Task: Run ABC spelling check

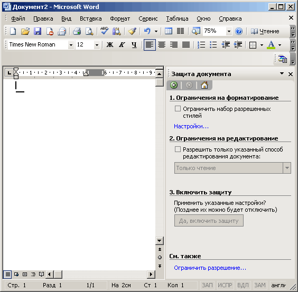Action: [104, 31]
